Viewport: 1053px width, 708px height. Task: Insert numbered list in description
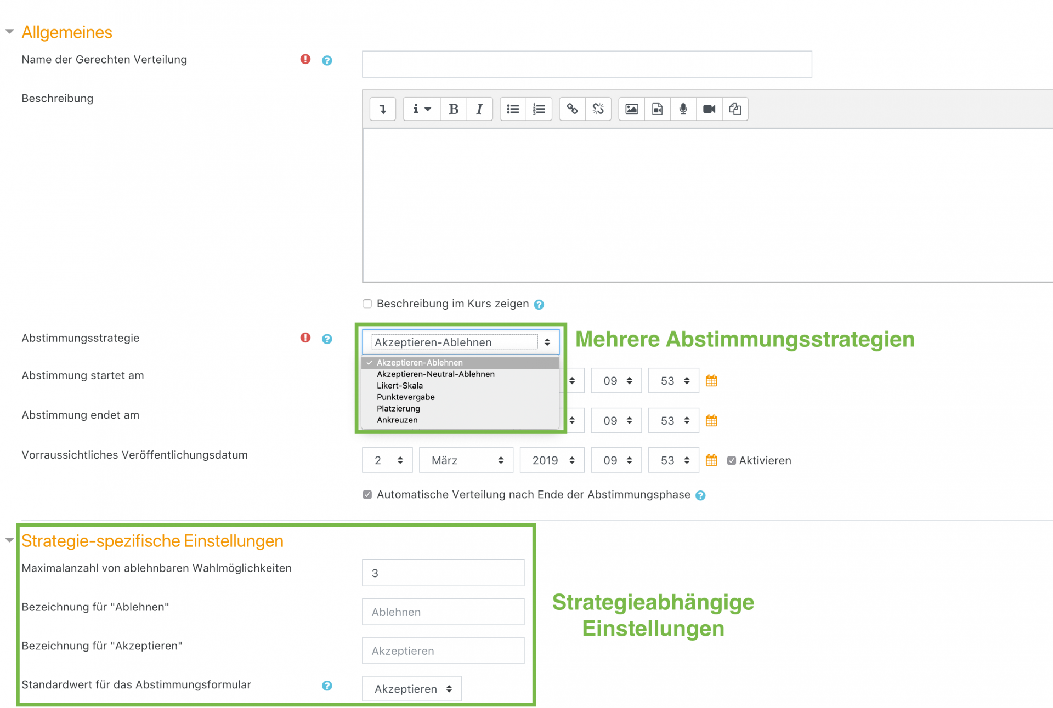tap(539, 109)
